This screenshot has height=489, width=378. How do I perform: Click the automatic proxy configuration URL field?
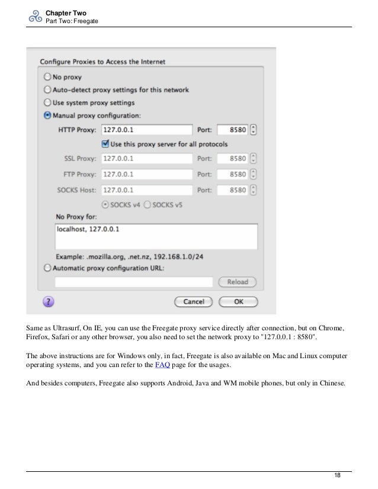point(134,282)
